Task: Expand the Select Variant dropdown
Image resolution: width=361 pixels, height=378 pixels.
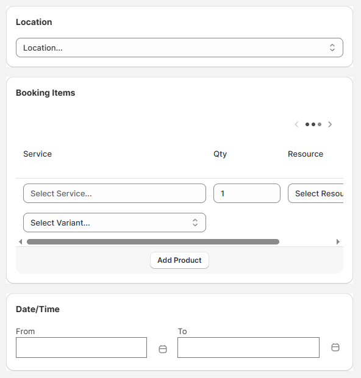Action: [x=115, y=223]
